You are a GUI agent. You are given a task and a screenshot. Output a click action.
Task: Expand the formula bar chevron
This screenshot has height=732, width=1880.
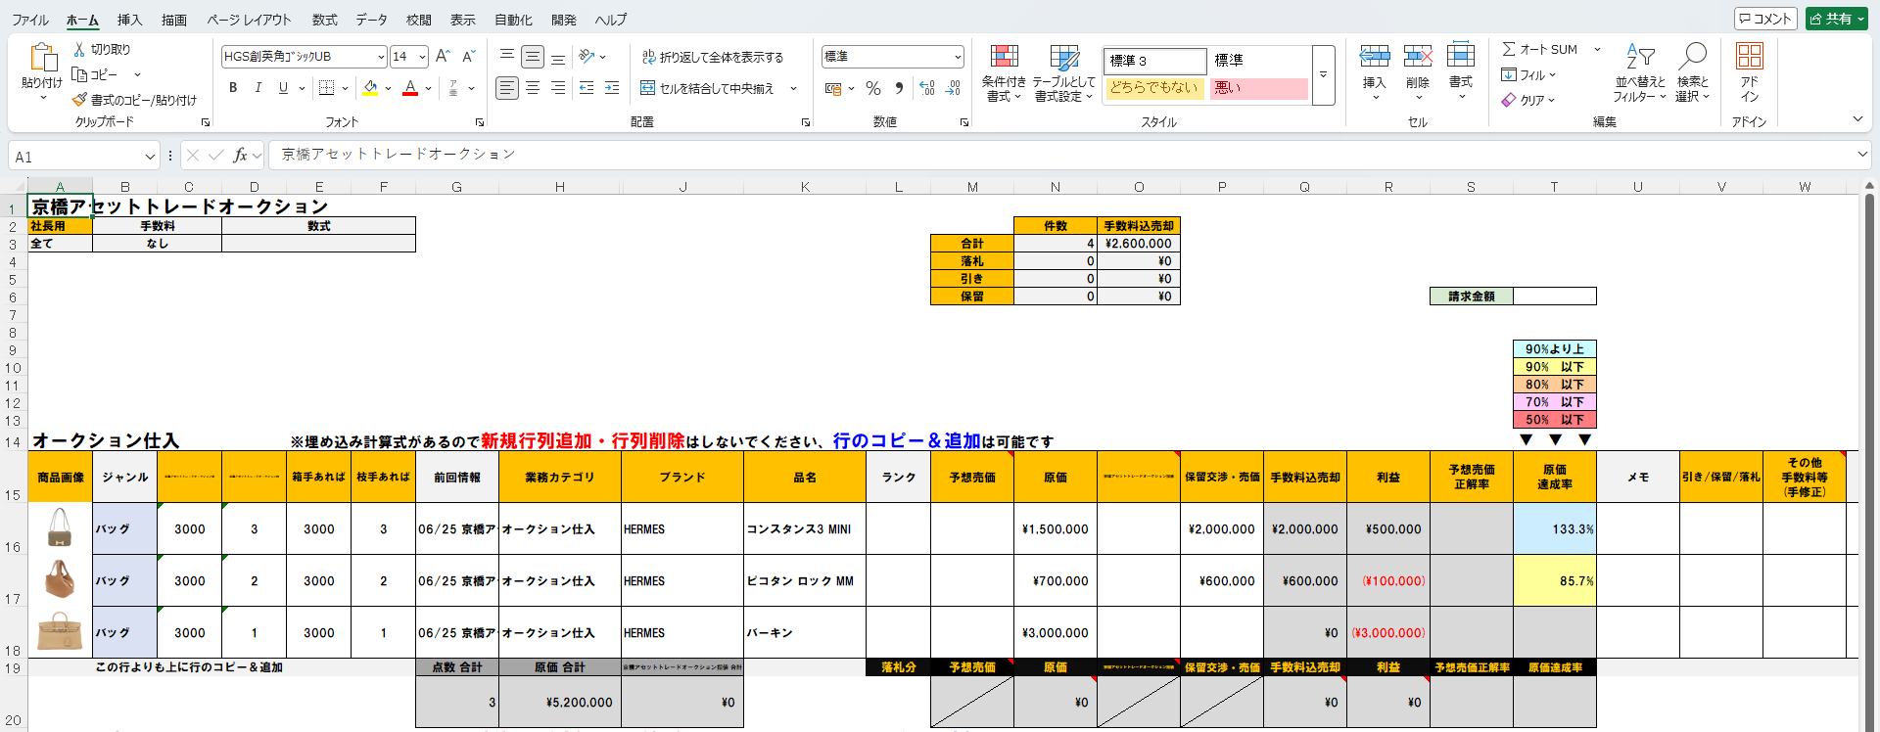point(1861,155)
